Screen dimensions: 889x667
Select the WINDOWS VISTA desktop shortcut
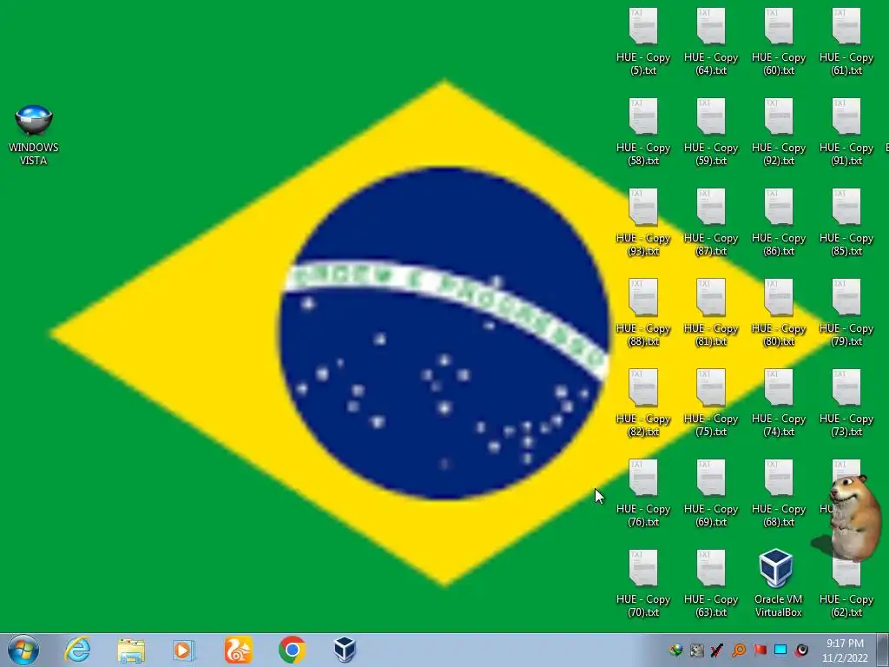[x=34, y=135]
